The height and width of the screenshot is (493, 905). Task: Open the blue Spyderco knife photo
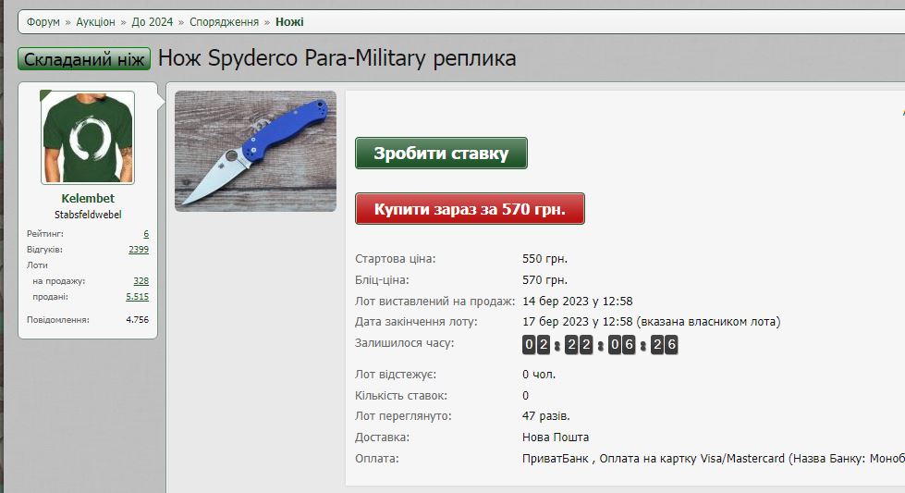(x=255, y=151)
